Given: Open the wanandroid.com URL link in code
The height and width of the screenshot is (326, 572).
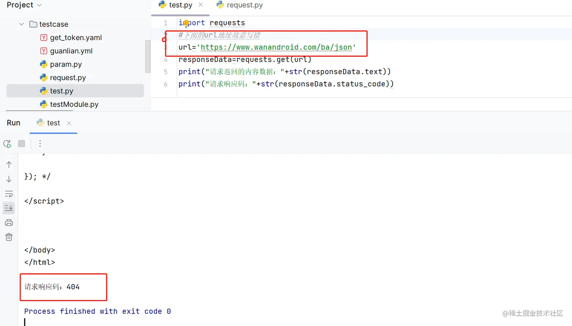Looking at the screenshot, I should (276, 47).
